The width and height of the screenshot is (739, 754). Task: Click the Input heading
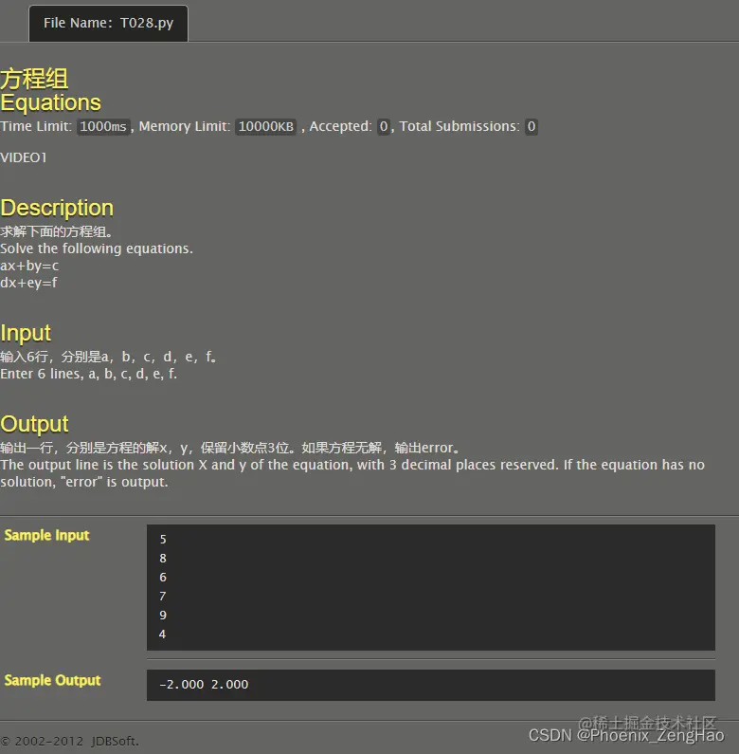coord(26,333)
